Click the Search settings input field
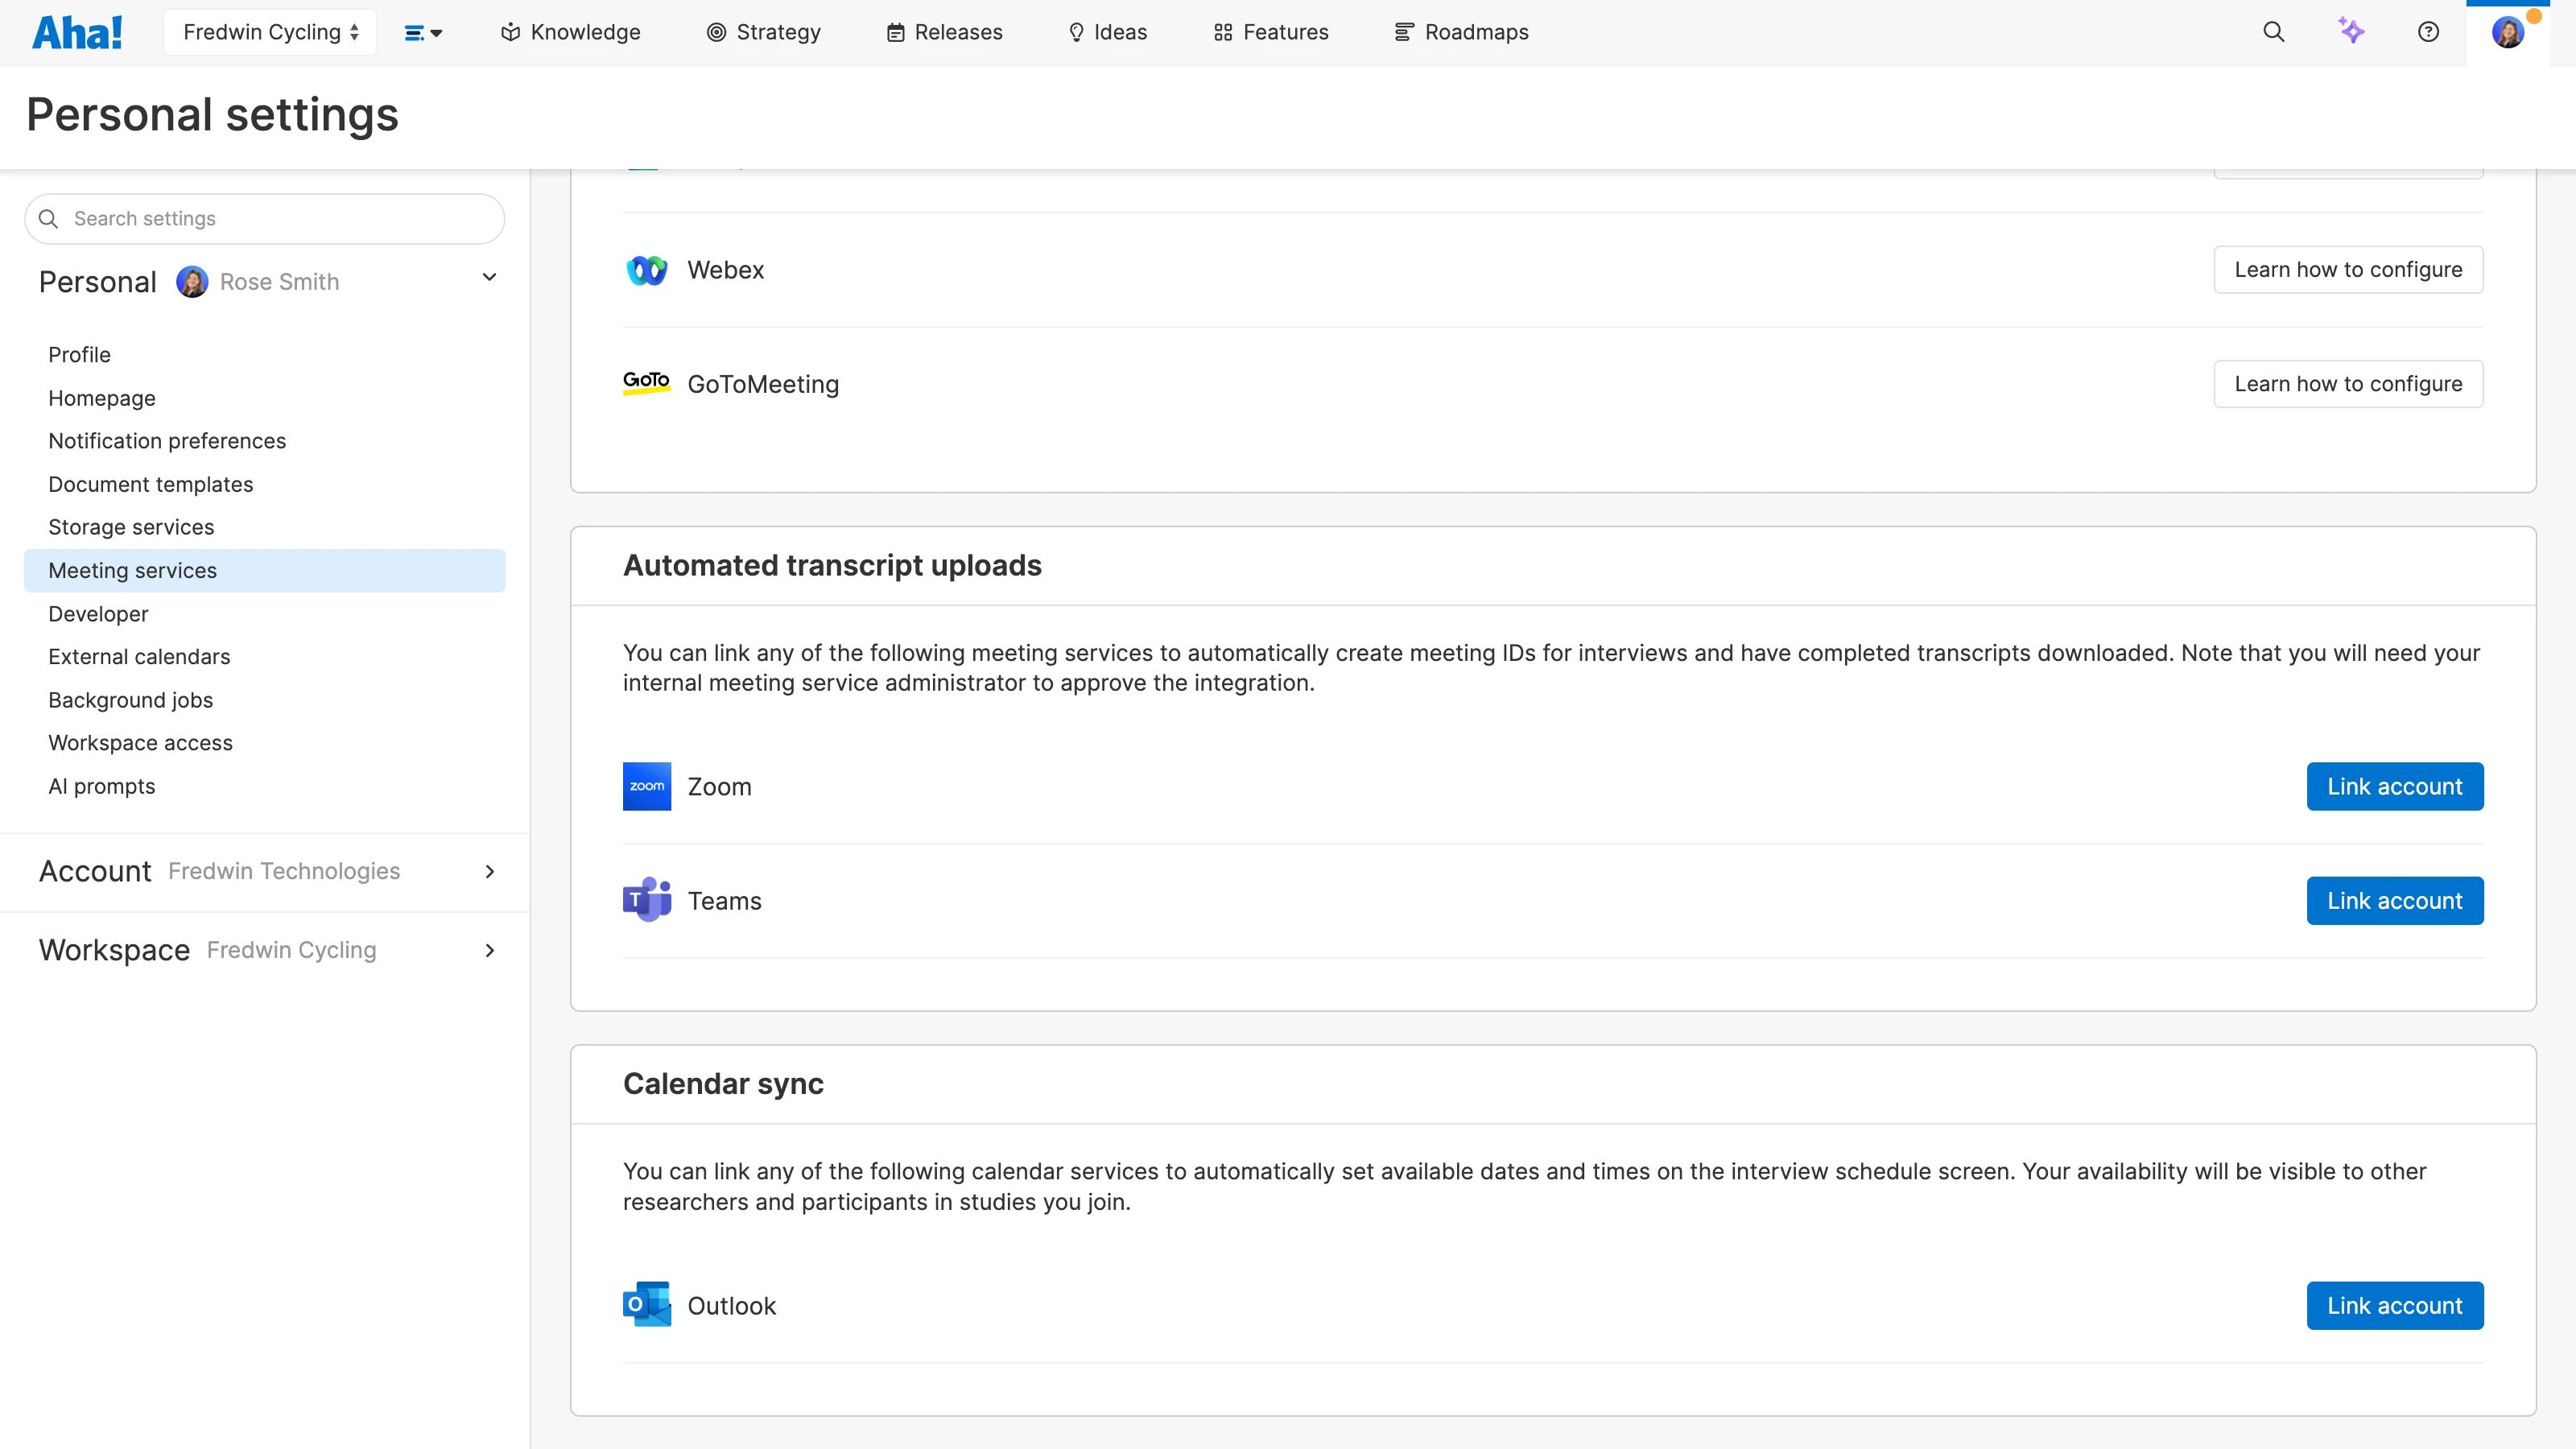The height and width of the screenshot is (1449, 2576). coord(264,218)
